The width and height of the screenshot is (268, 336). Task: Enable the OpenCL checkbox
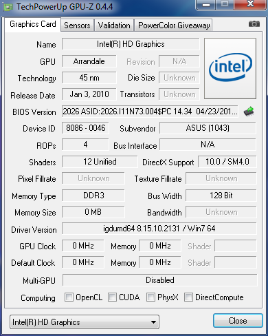point(69,297)
